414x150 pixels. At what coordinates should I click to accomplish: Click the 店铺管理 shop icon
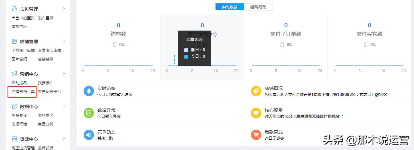pos(14,42)
